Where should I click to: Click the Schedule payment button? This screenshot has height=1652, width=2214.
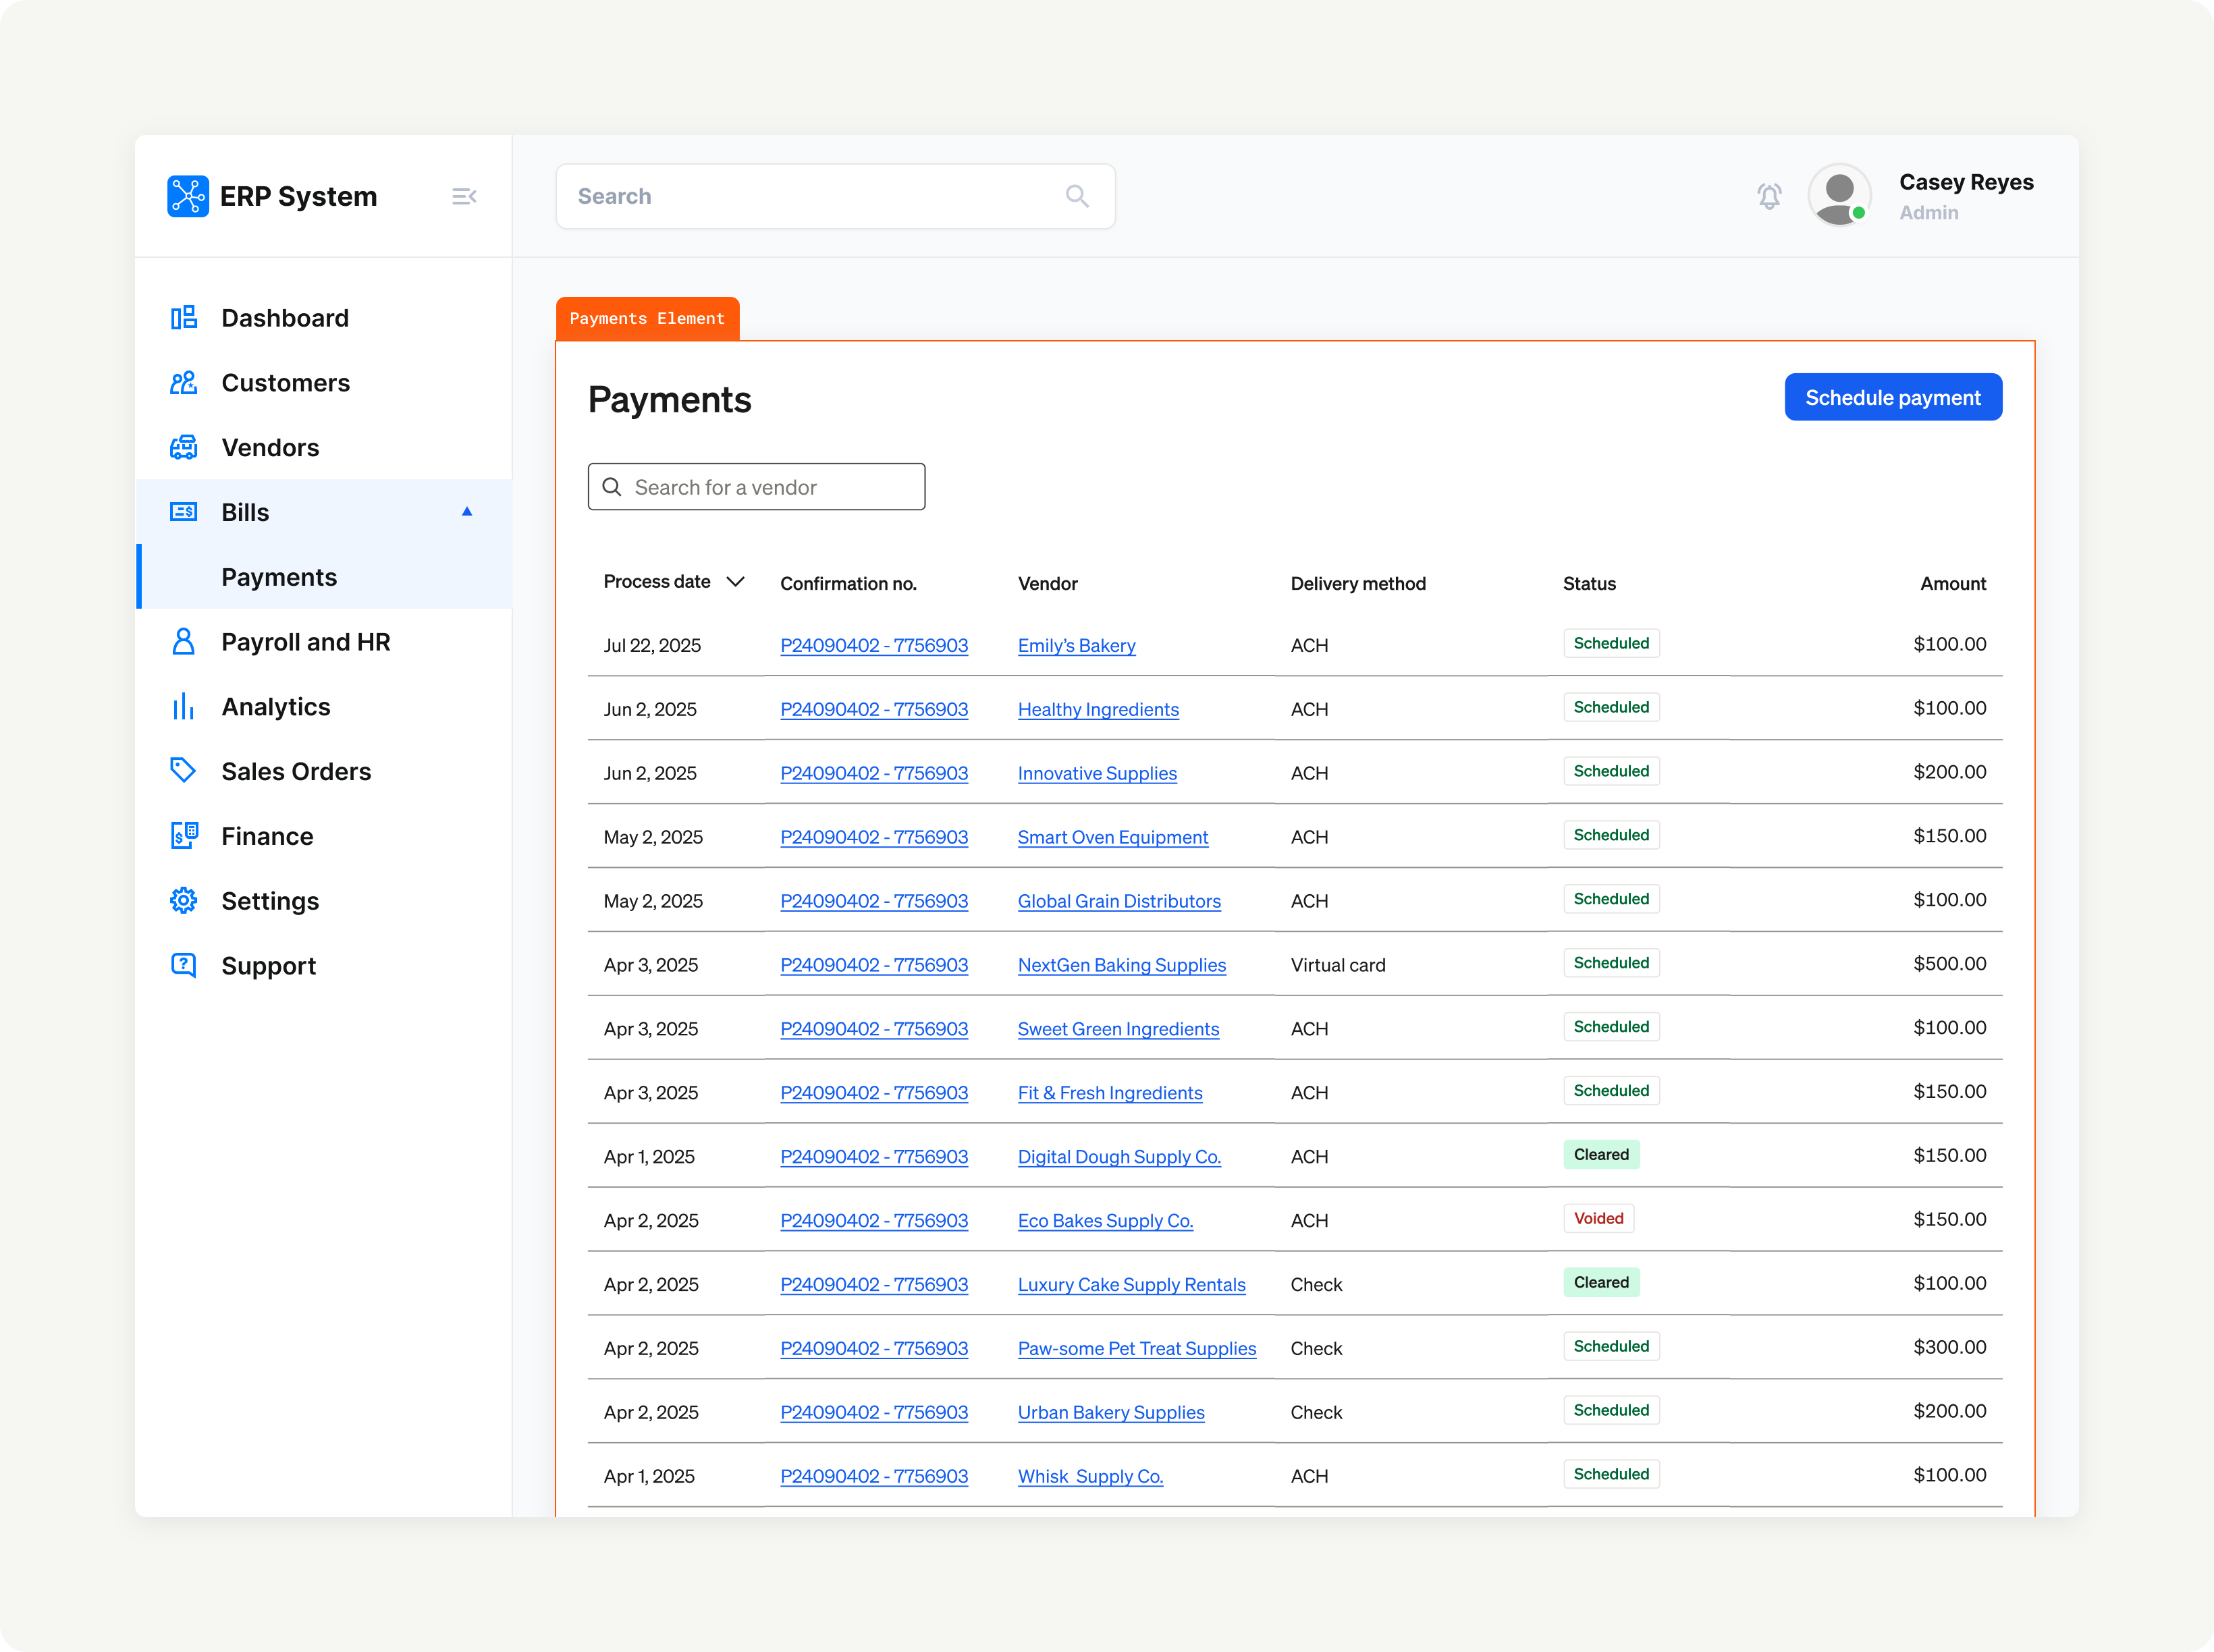point(1892,397)
